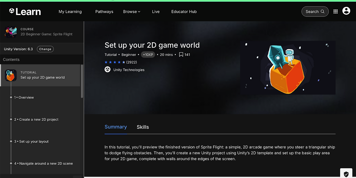Screen dimensions: 356x178
Task: Open the Pathways page
Action: (104, 11)
